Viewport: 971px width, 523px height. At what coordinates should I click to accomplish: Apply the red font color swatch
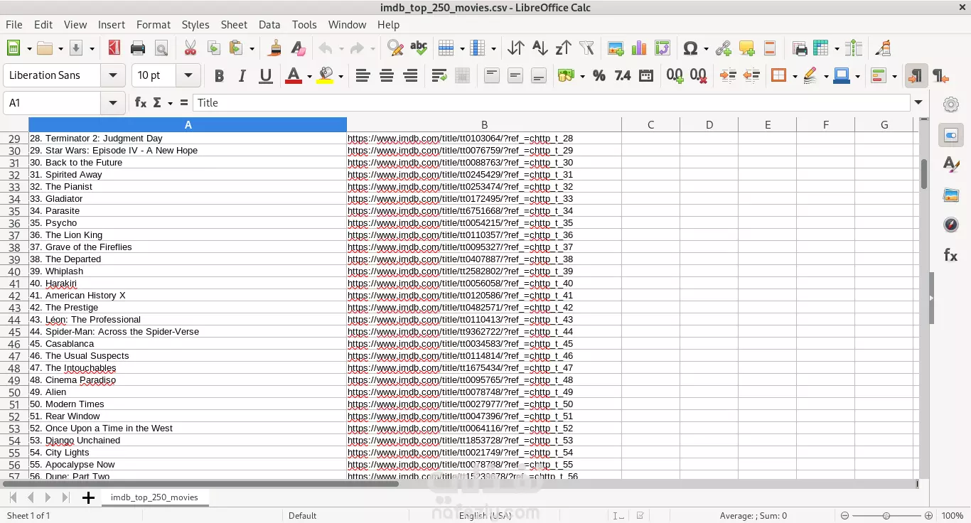point(294,75)
